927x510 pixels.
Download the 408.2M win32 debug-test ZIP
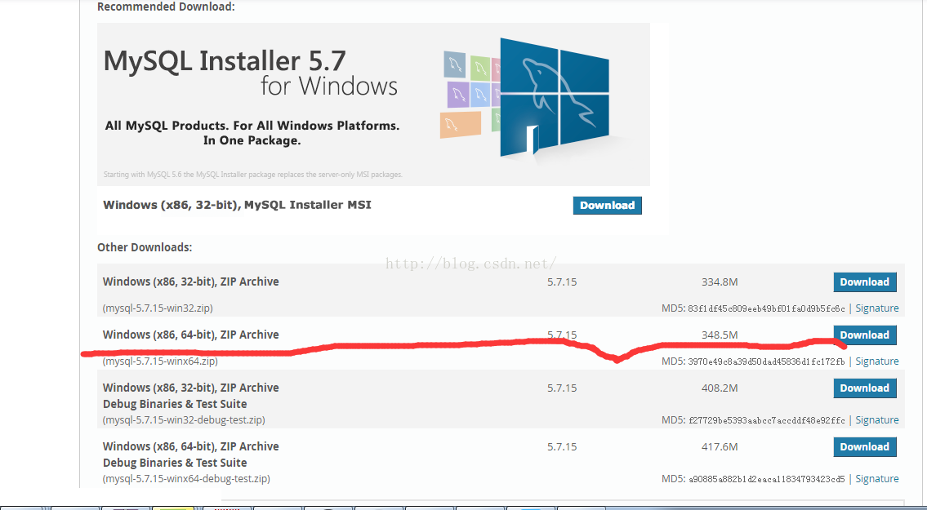[x=865, y=388]
